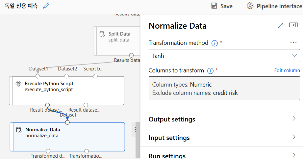This screenshot has height=159, width=303.
Task: Expand the Run settings section
Action: [221, 156]
